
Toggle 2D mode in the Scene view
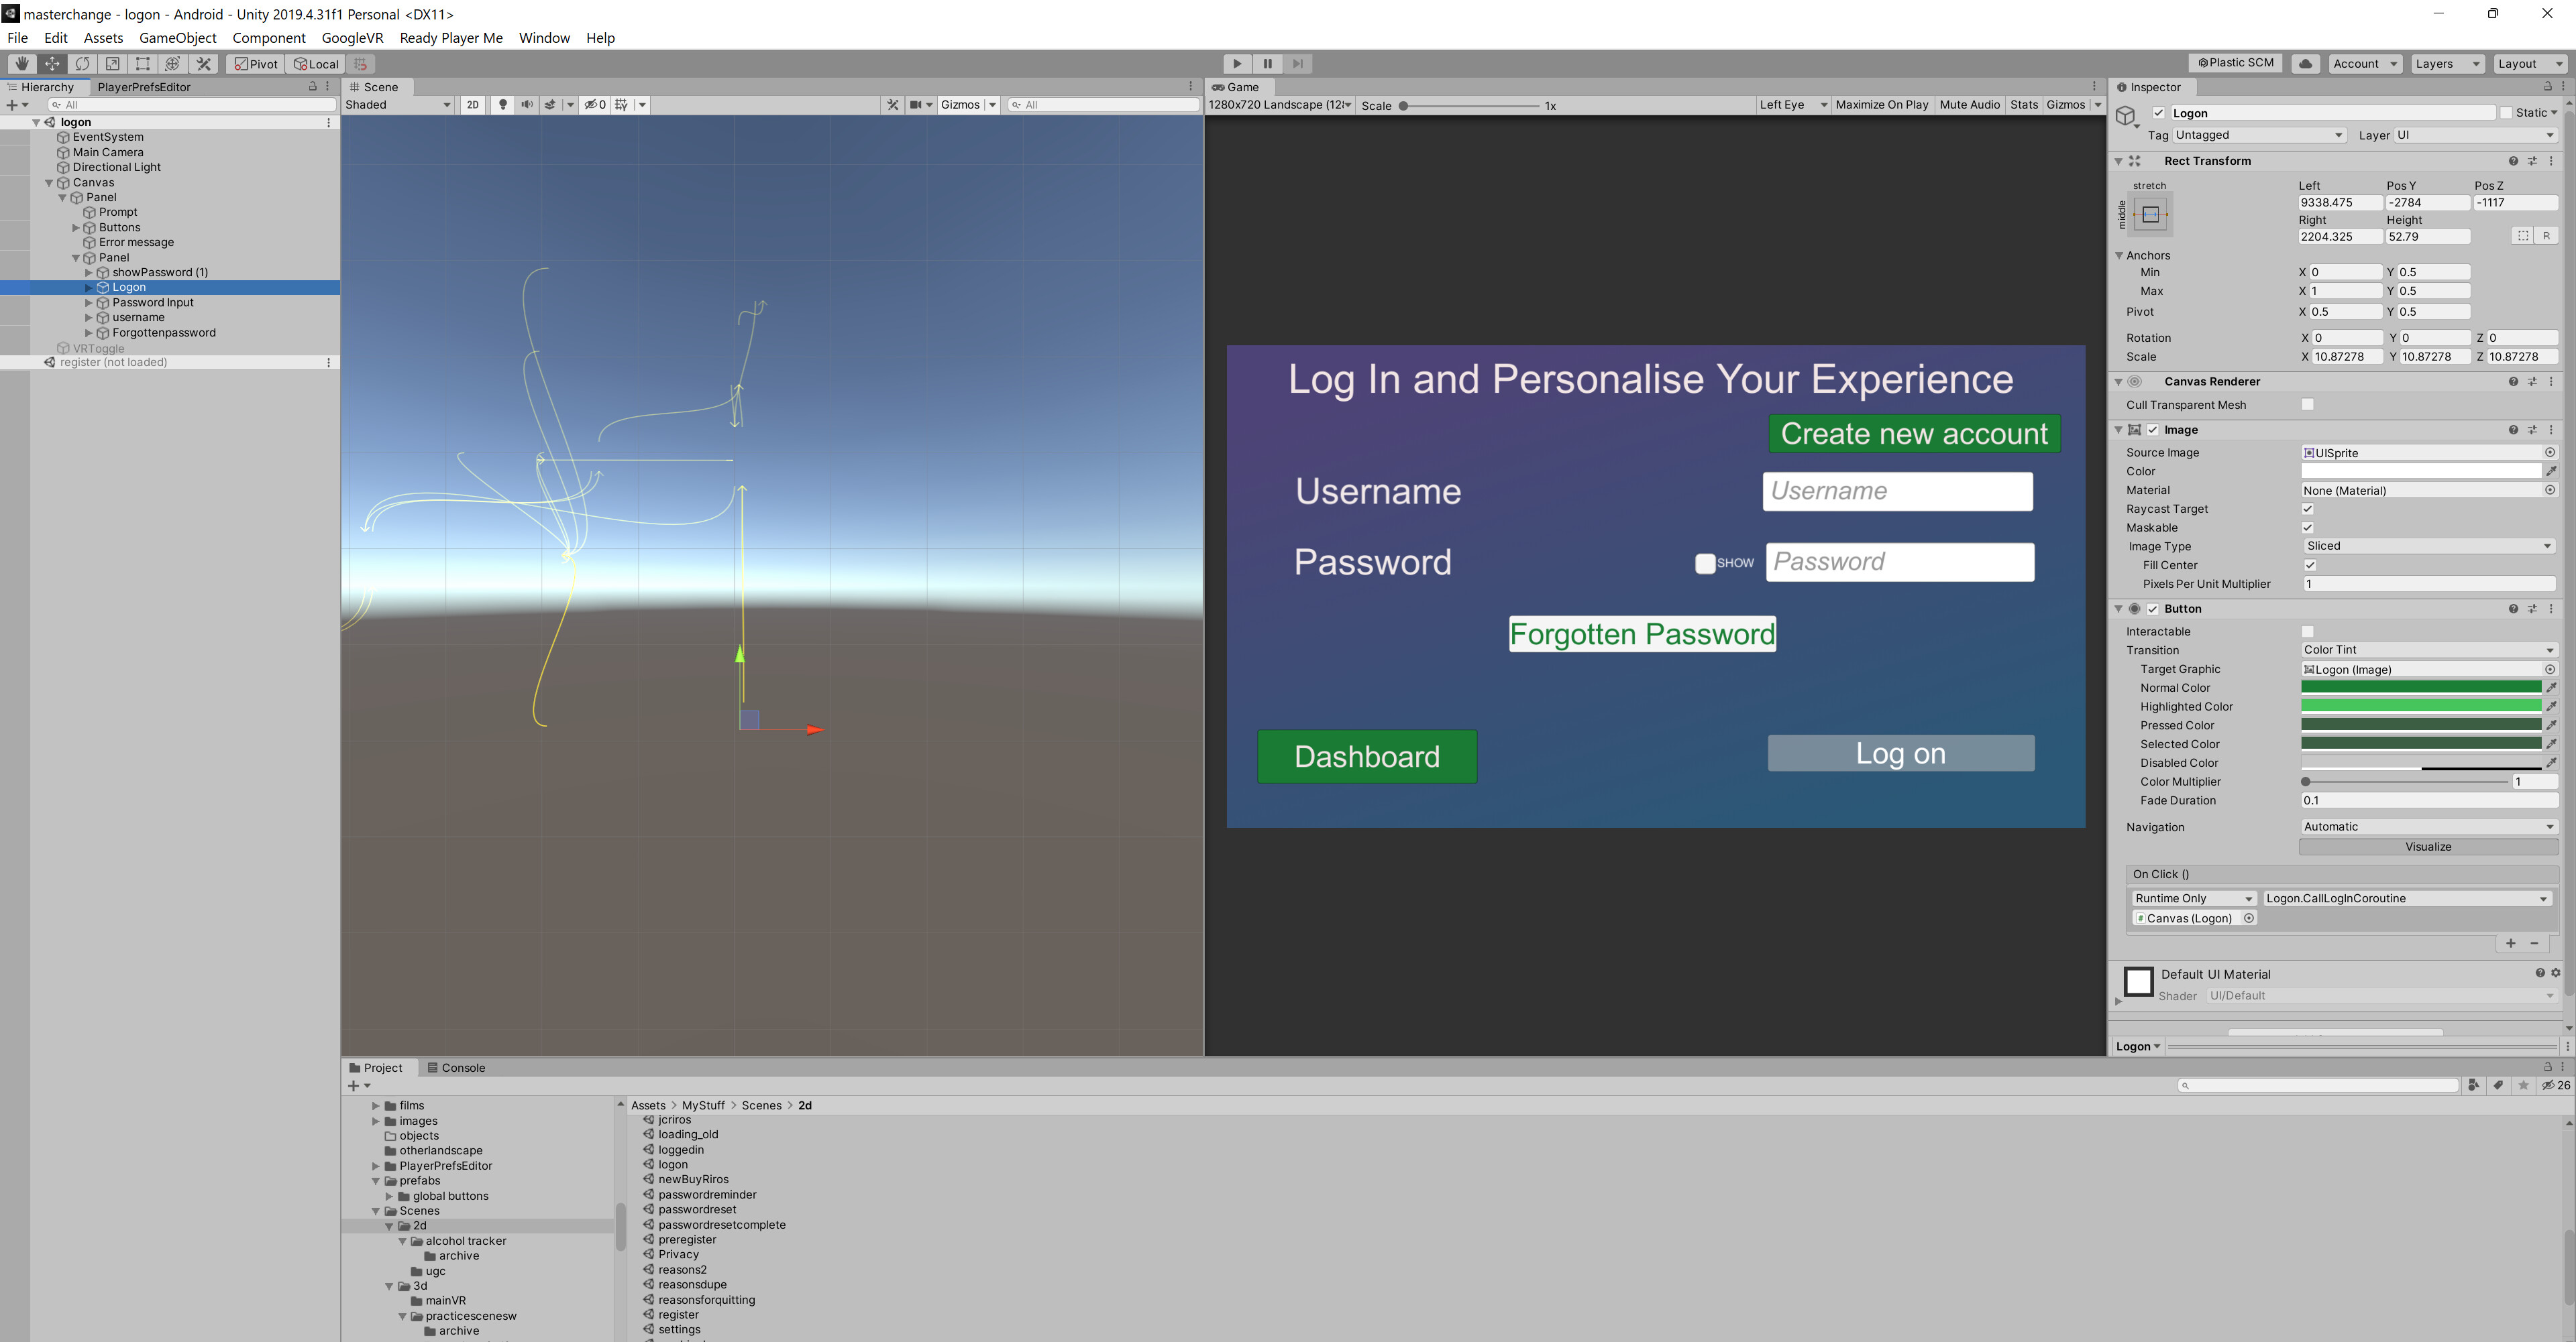471,104
